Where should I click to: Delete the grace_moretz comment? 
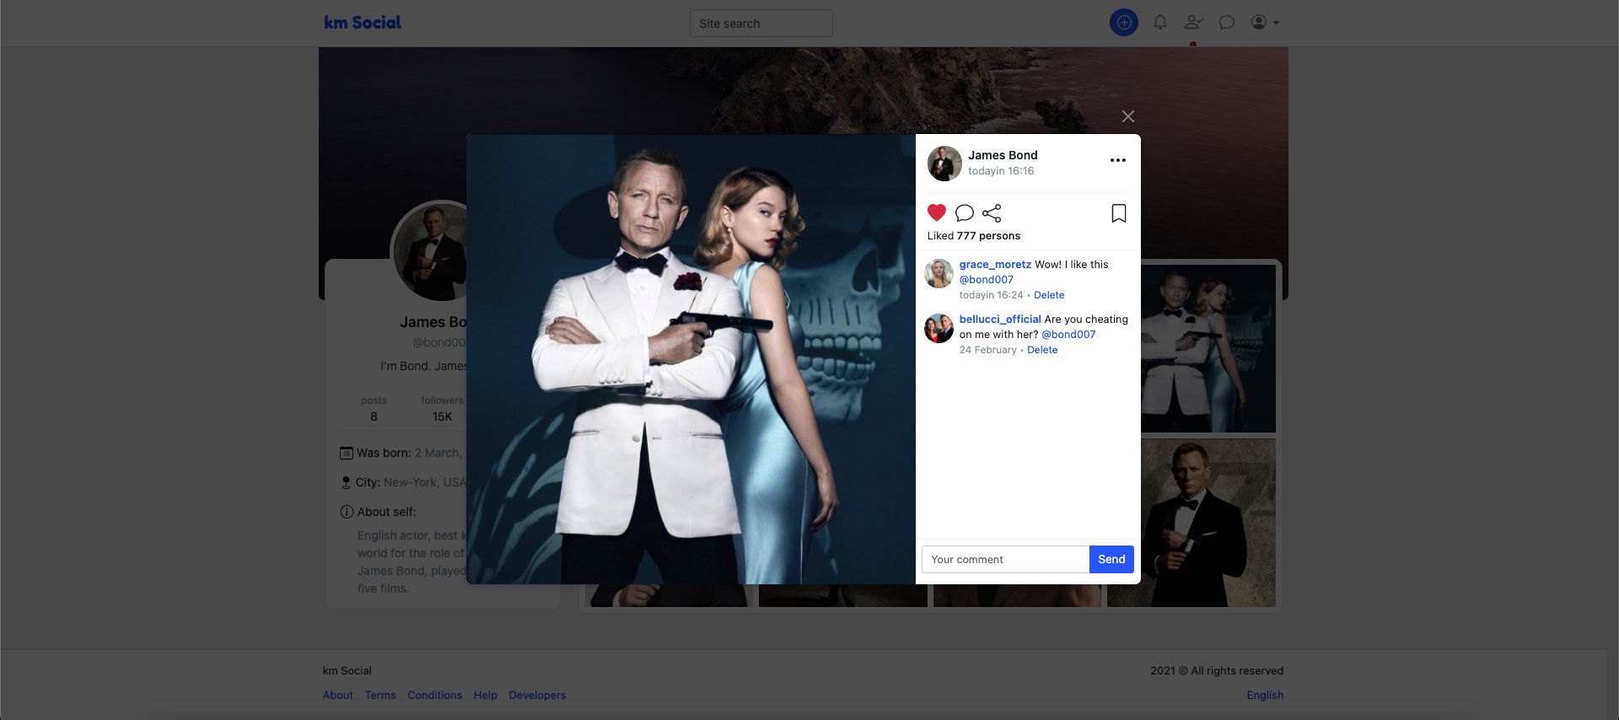pyautogui.click(x=1049, y=295)
